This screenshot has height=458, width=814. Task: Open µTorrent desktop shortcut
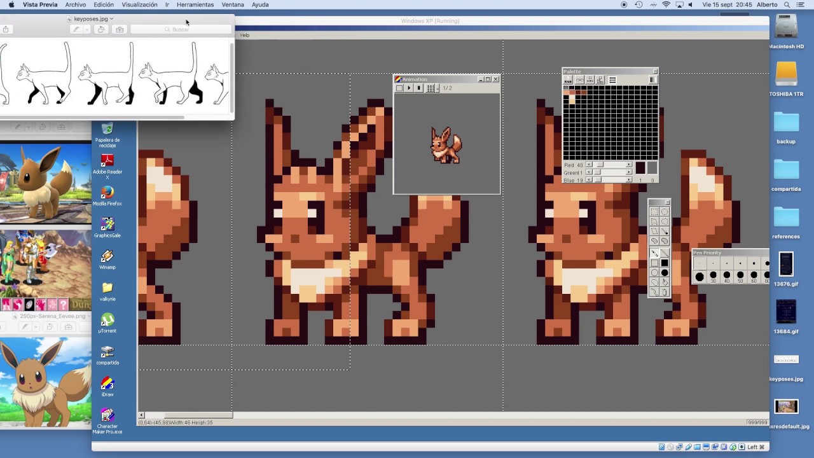pos(107,323)
